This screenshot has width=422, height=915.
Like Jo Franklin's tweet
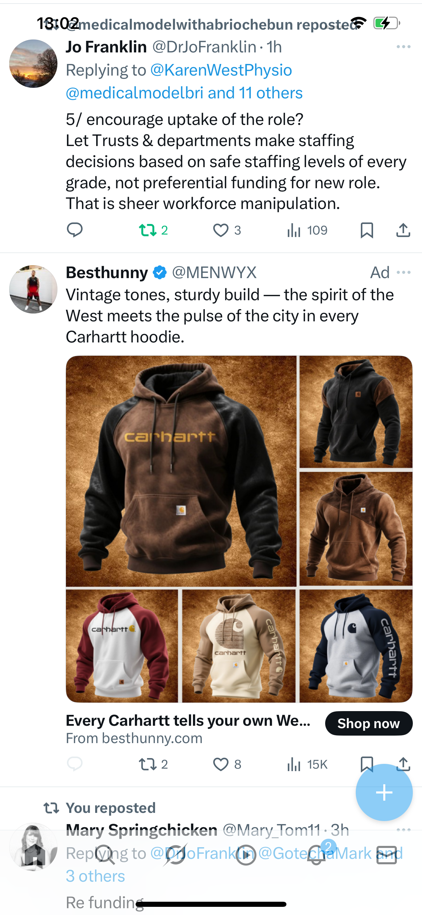coord(227,230)
